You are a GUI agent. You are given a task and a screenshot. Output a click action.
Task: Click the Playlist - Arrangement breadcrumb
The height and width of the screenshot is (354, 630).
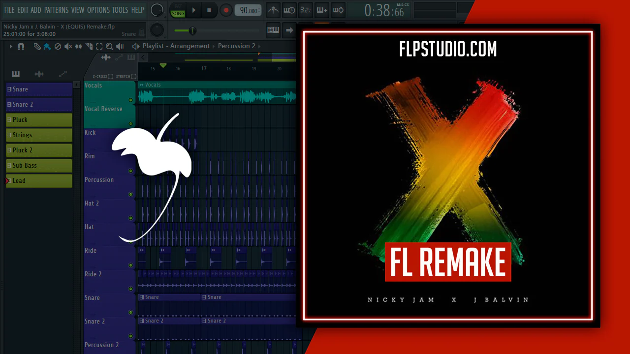(176, 46)
